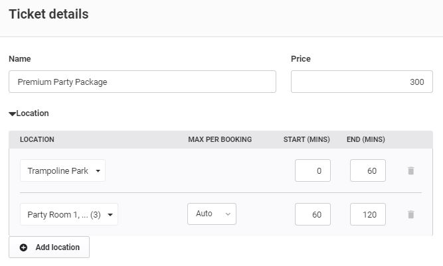
Task: Open the Trampoline Park location dropdown
Action: (x=62, y=170)
